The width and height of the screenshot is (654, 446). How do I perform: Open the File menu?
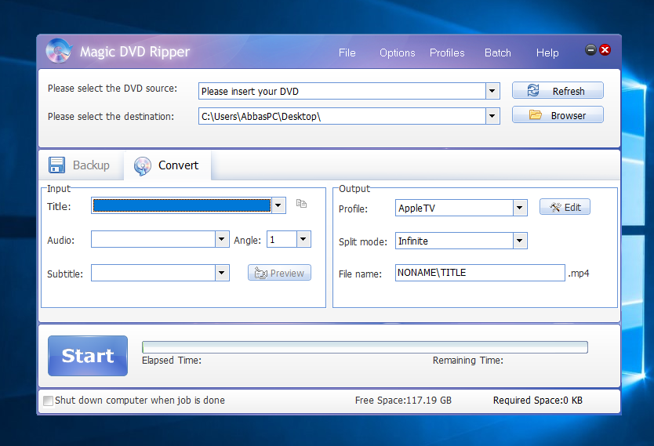[x=347, y=53]
